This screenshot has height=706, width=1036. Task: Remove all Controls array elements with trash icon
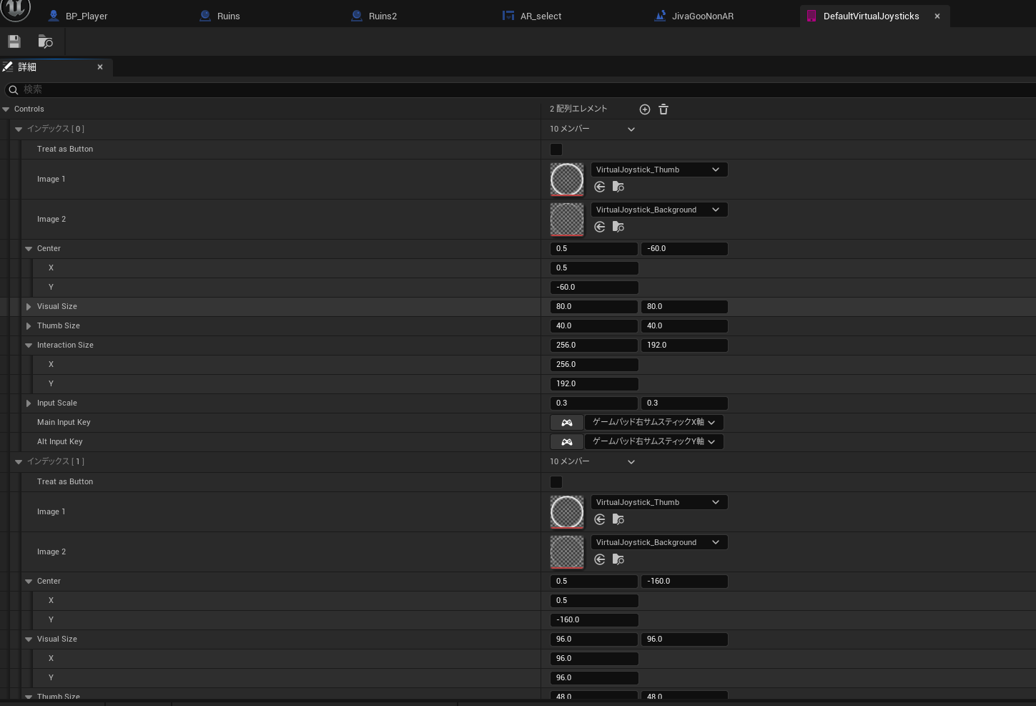(663, 109)
